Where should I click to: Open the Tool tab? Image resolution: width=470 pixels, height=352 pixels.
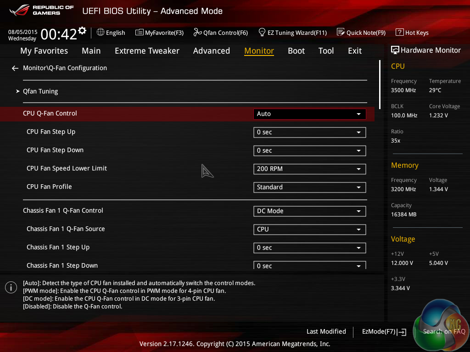coord(326,51)
